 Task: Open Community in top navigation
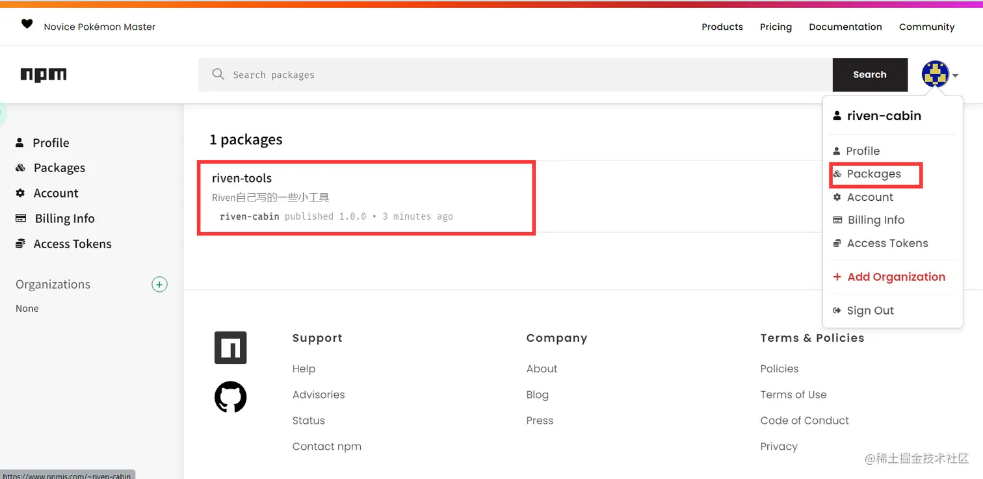tap(926, 27)
